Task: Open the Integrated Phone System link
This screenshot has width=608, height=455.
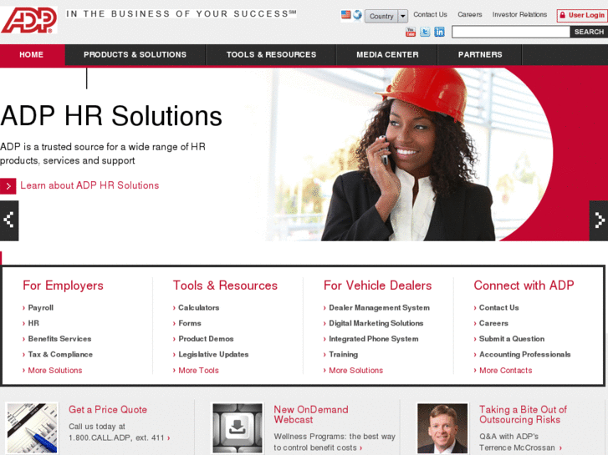Action: point(374,339)
